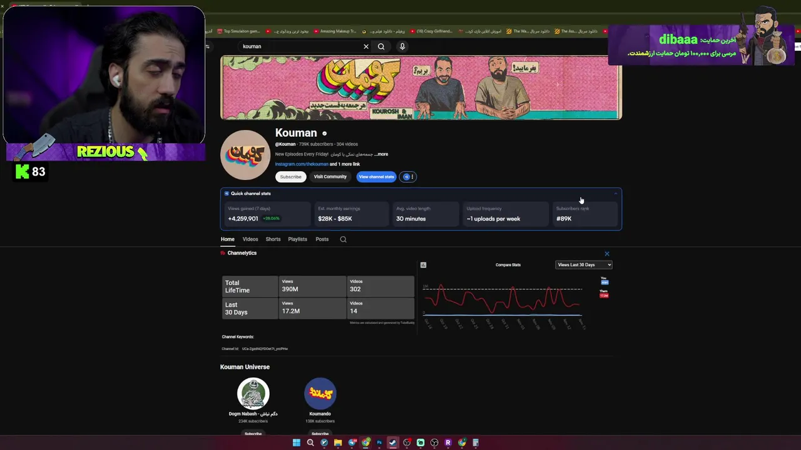Close the Channelytics panel

coord(606,254)
